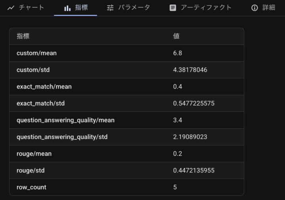Click the document icon beside アーティファクト
This screenshot has height=200, width=285.
(173, 8)
